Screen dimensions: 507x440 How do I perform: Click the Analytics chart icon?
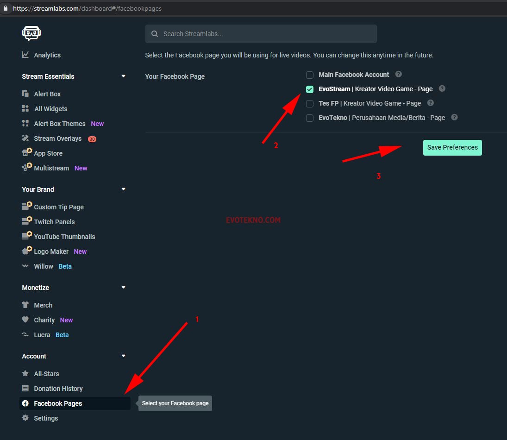pos(25,55)
